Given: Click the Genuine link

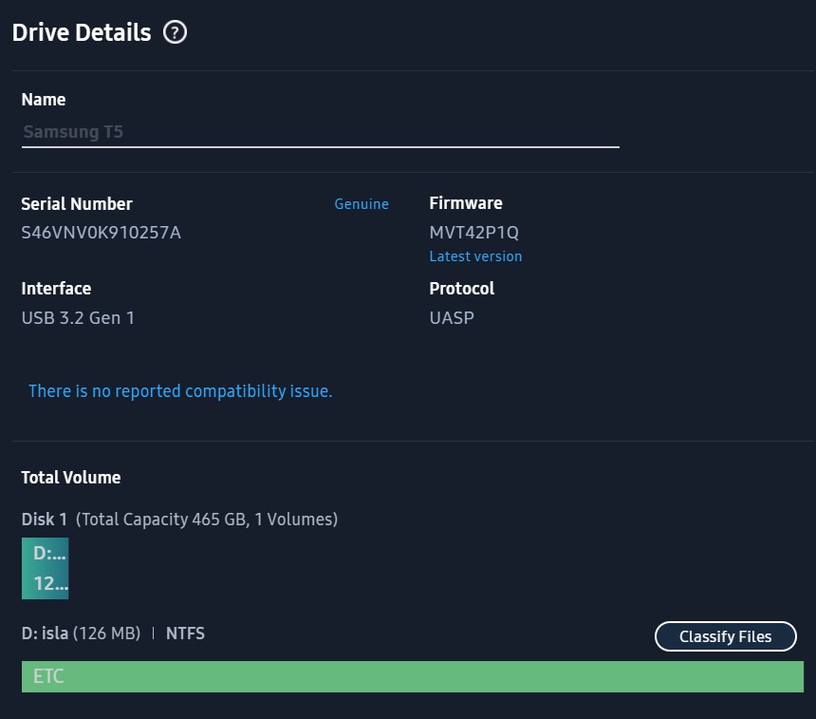Looking at the screenshot, I should tap(362, 204).
